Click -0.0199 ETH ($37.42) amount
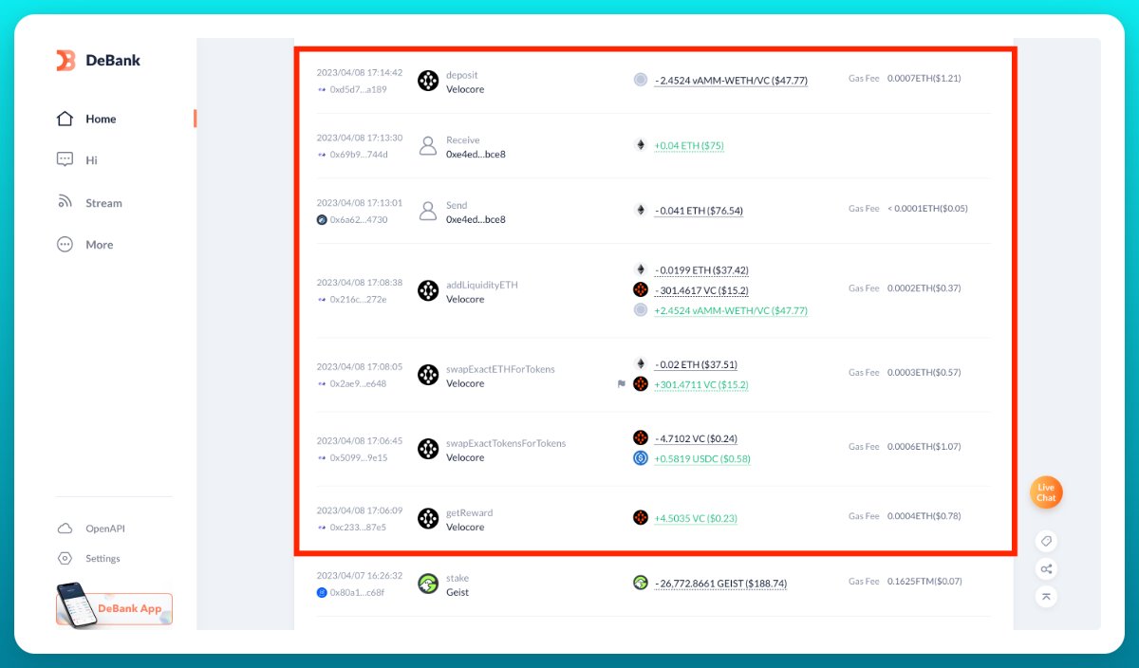The image size is (1139, 668). pos(701,270)
